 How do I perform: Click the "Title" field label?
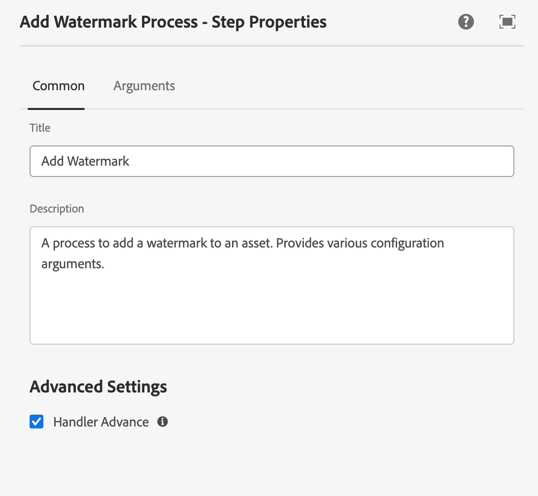point(40,128)
